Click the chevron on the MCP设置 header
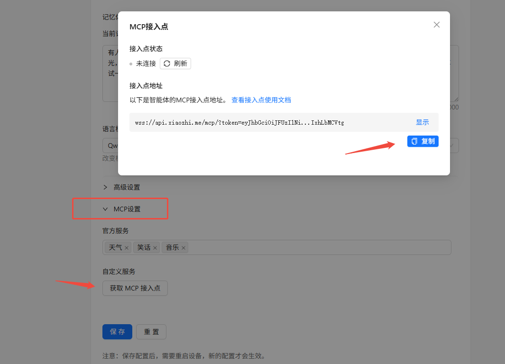 click(x=105, y=209)
